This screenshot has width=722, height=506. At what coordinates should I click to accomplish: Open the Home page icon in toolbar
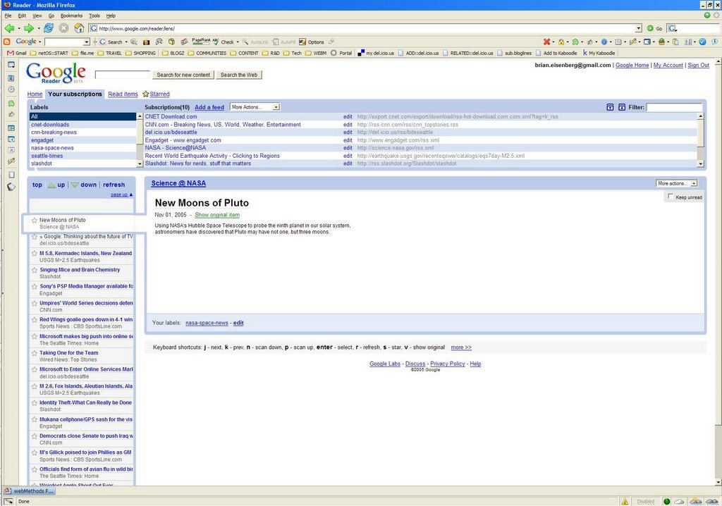tap(79, 29)
